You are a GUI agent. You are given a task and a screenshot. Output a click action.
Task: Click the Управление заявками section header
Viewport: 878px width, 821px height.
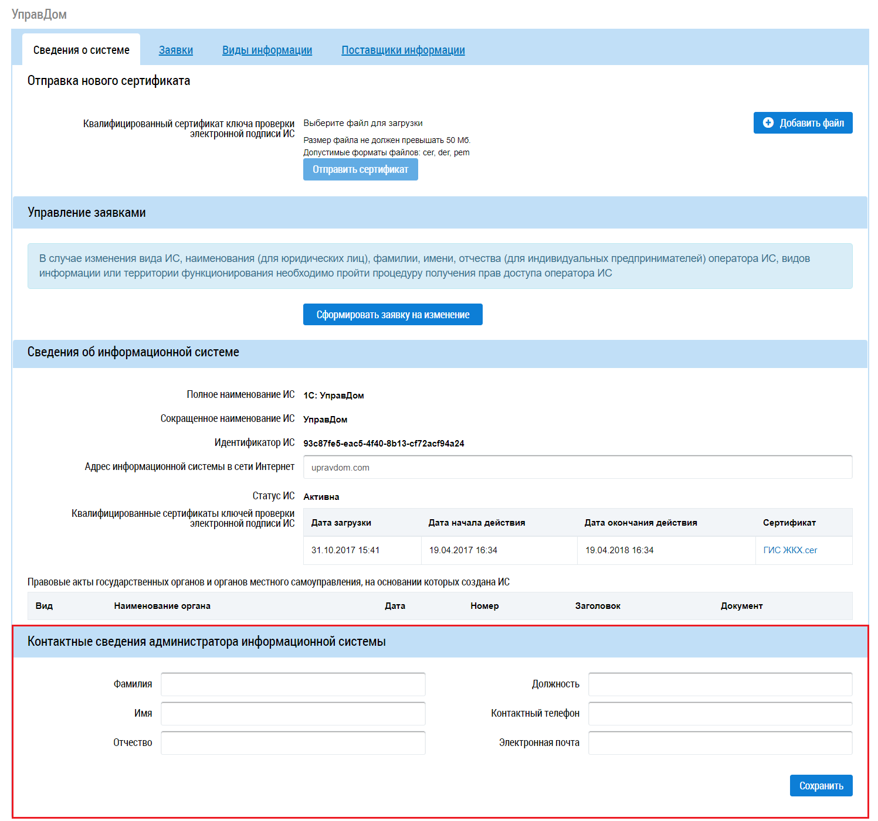pyautogui.click(x=87, y=213)
